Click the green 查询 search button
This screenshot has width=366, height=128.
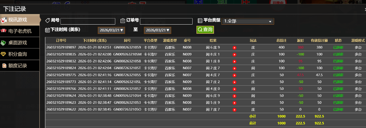pyautogui.click(x=205, y=29)
